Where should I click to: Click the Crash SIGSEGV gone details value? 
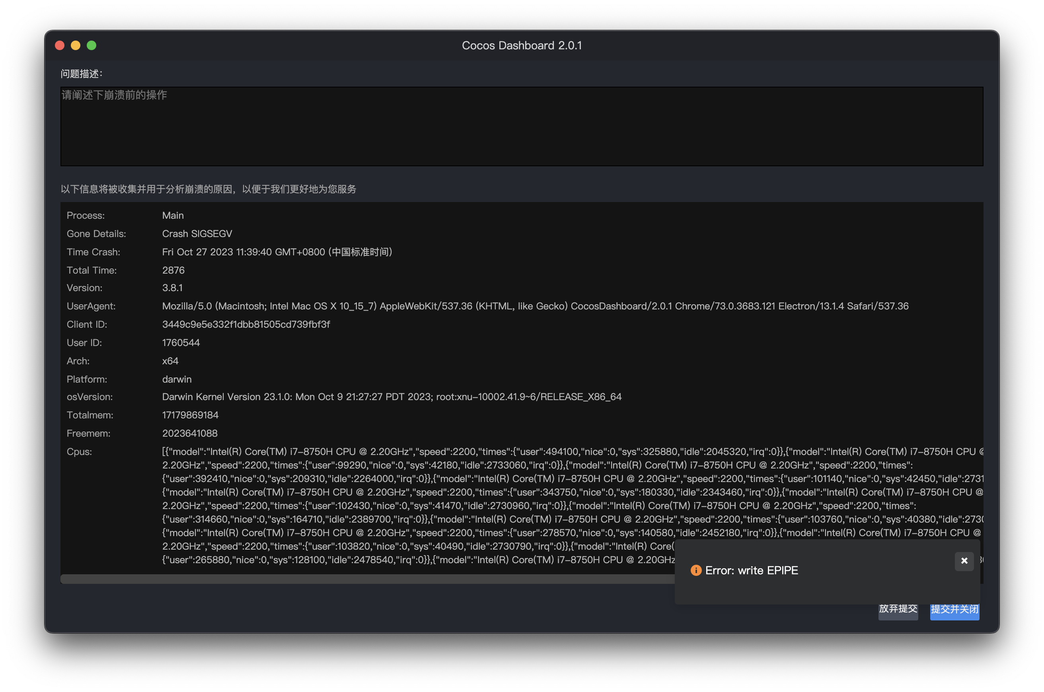[197, 233]
